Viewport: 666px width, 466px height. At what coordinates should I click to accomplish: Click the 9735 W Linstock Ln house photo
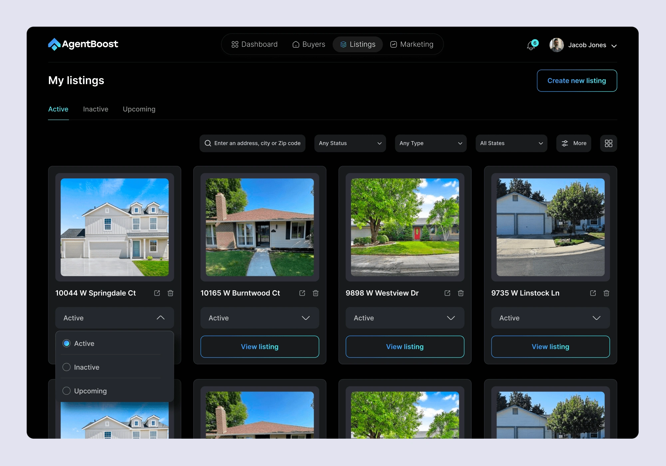(x=550, y=227)
